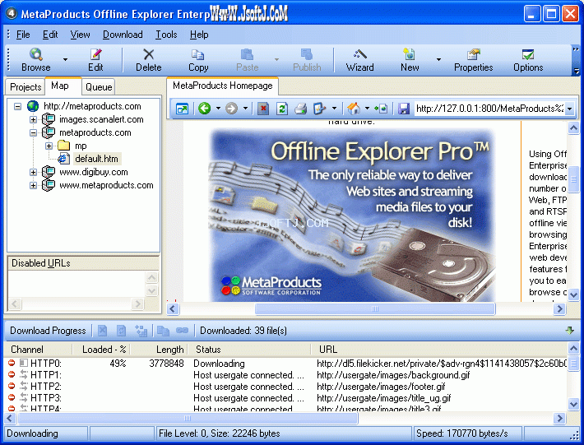Image resolution: width=584 pixels, height=445 pixels.
Task: Click the Browse toolbar button
Action: click(x=35, y=59)
